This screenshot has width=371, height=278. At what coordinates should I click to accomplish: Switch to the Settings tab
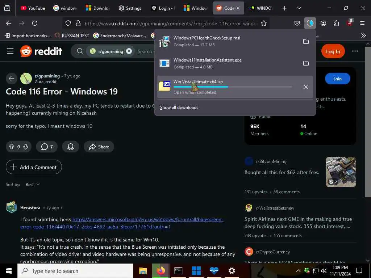[130, 8]
